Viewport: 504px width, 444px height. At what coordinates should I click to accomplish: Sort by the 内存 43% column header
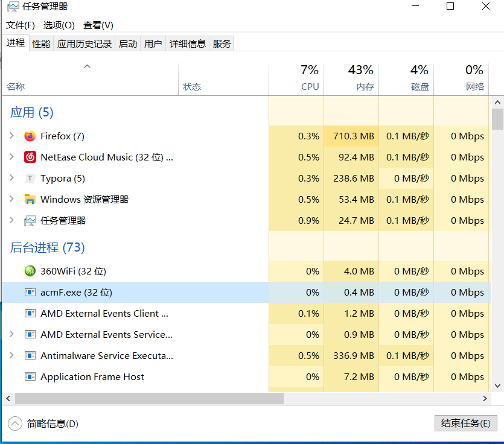pos(351,80)
